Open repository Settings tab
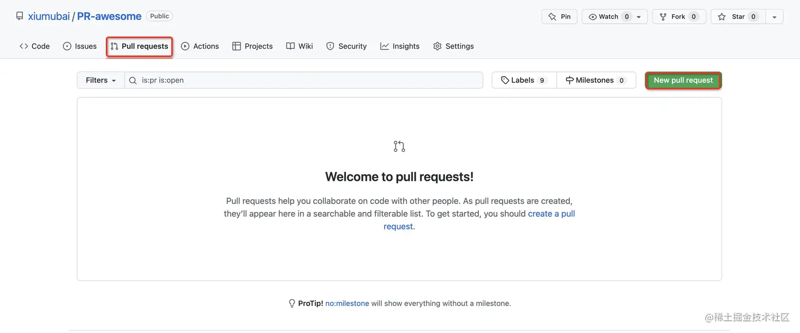The height and width of the screenshot is (333, 800). [453, 46]
